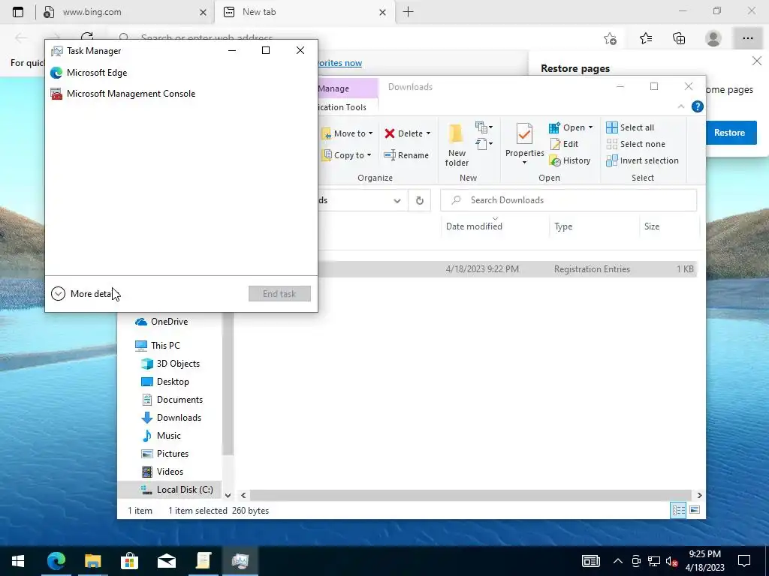Switch to Details view layout icon
The height and width of the screenshot is (576, 769).
pyautogui.click(x=678, y=510)
